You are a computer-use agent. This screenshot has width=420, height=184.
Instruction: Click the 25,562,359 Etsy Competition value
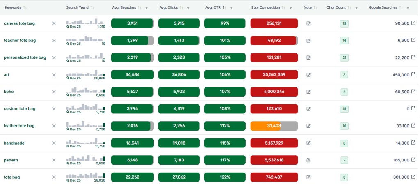(x=274, y=75)
